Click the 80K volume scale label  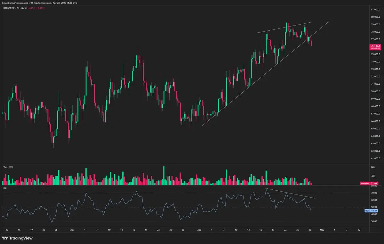373,167
